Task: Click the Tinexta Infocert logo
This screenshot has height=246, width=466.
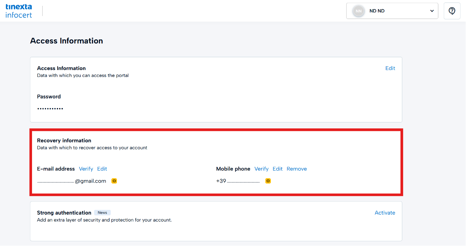Action: click(x=19, y=11)
